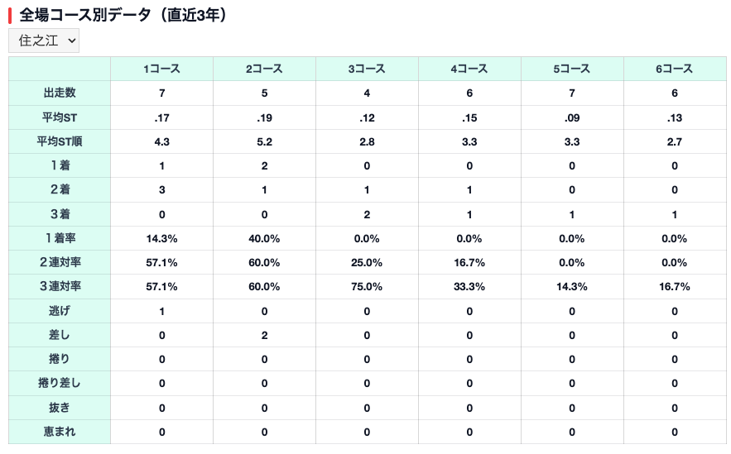Viewport: 731px width, 454px height.
Task: Click the 出走数 row label
Action: [x=60, y=93]
